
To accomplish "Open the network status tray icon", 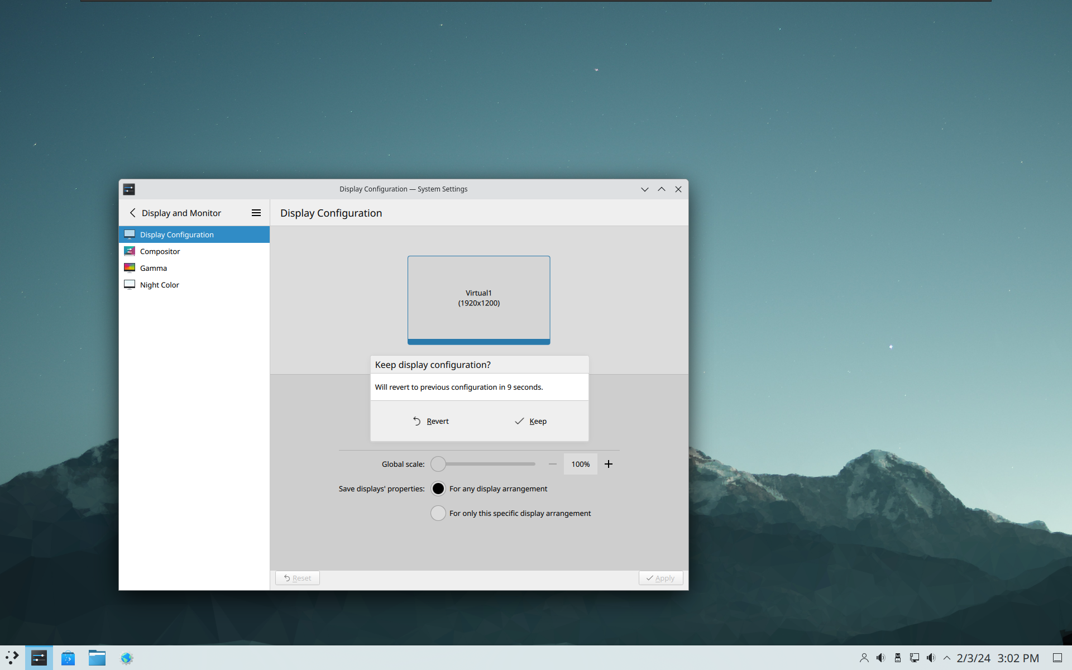I will [915, 658].
